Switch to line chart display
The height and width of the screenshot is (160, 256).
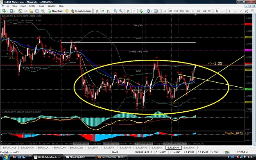pyautogui.click(x=109, y=11)
